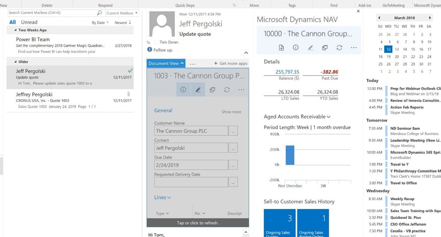Open the By Date sort dropdown
This screenshot has width=441, height=237.
click(x=100, y=23)
